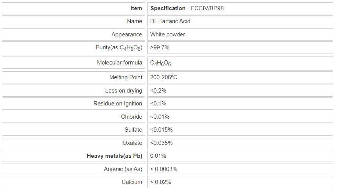Click the "Melting Point" label cell
340x190 pixels.
tap(125, 78)
